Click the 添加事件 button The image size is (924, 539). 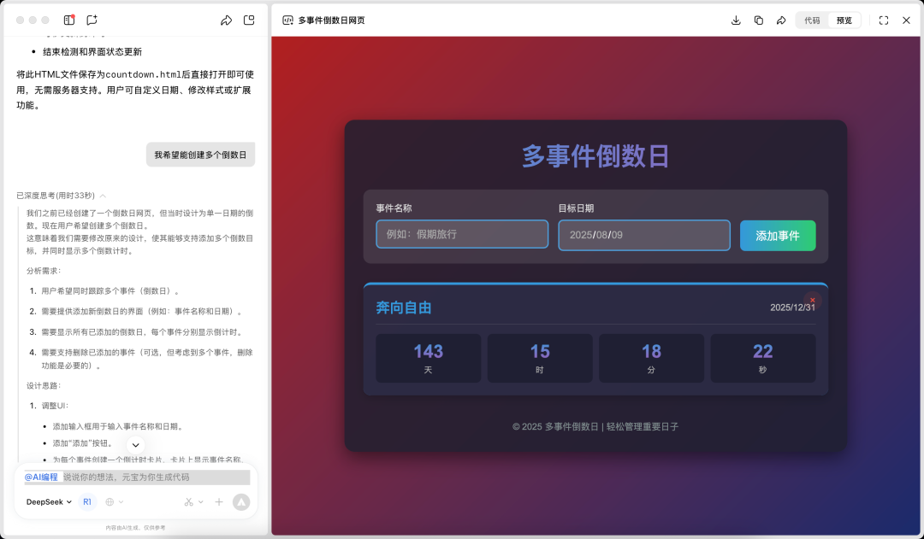coord(778,236)
